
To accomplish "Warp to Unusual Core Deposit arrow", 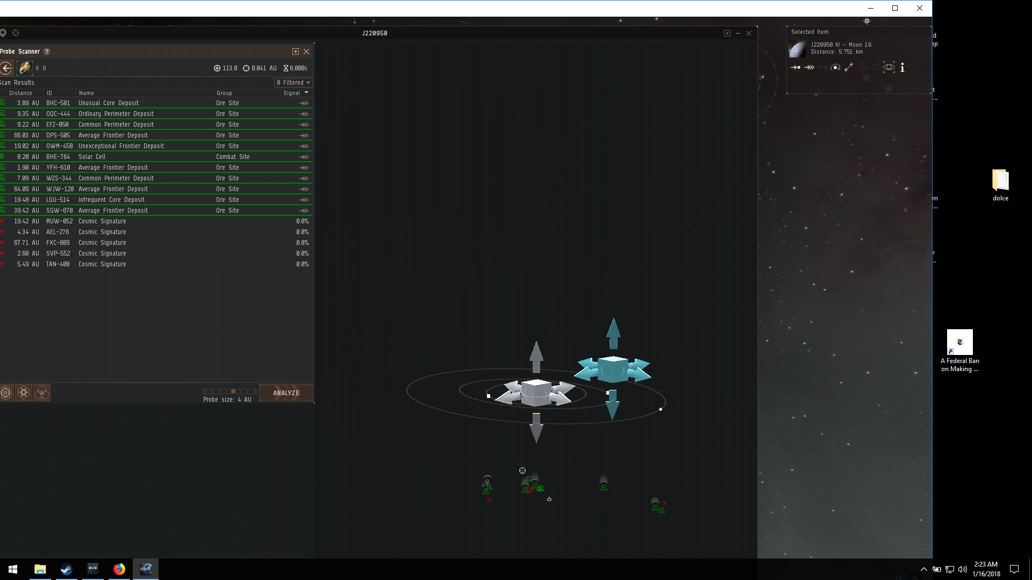I will tap(304, 103).
